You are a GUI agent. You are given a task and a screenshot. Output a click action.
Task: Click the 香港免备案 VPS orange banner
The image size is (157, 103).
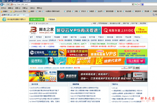[103, 53]
